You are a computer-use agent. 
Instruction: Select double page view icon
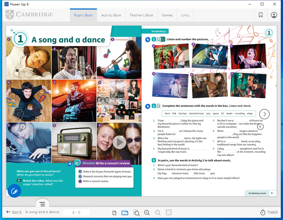pos(125,213)
